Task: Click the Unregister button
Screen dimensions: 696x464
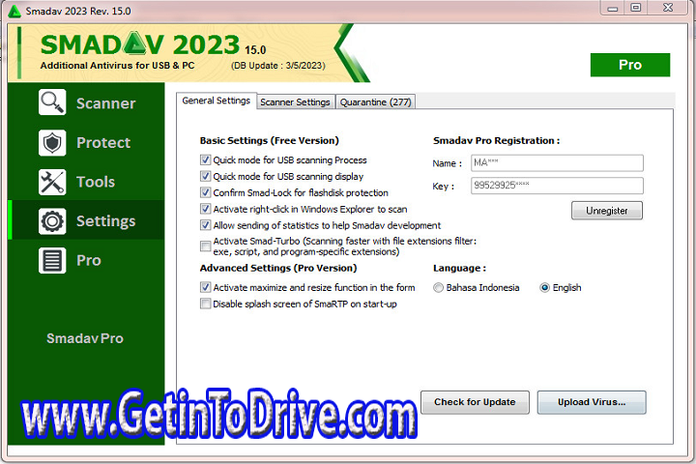Action: pyautogui.click(x=607, y=211)
